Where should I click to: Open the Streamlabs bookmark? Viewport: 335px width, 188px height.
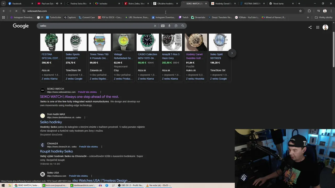198,17
